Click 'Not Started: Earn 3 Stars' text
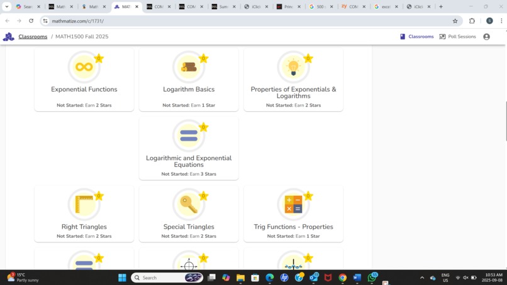The image size is (507, 285). pos(189,174)
